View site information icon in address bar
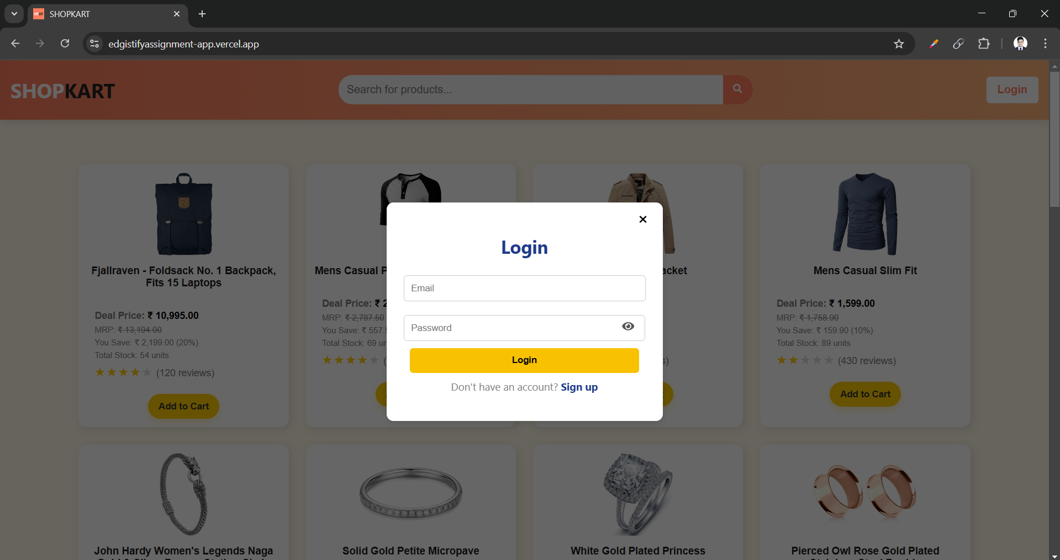 tap(94, 44)
